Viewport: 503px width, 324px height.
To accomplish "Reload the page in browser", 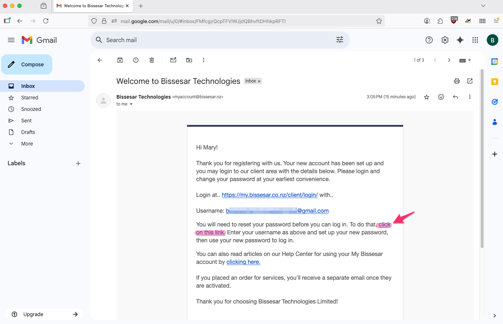I will (46, 21).
